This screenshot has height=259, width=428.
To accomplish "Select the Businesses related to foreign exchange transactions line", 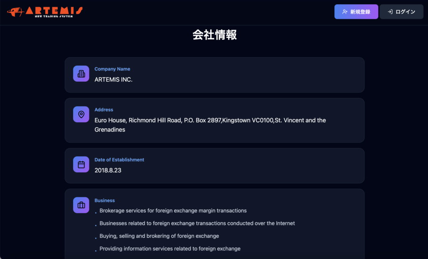I will [x=197, y=223].
